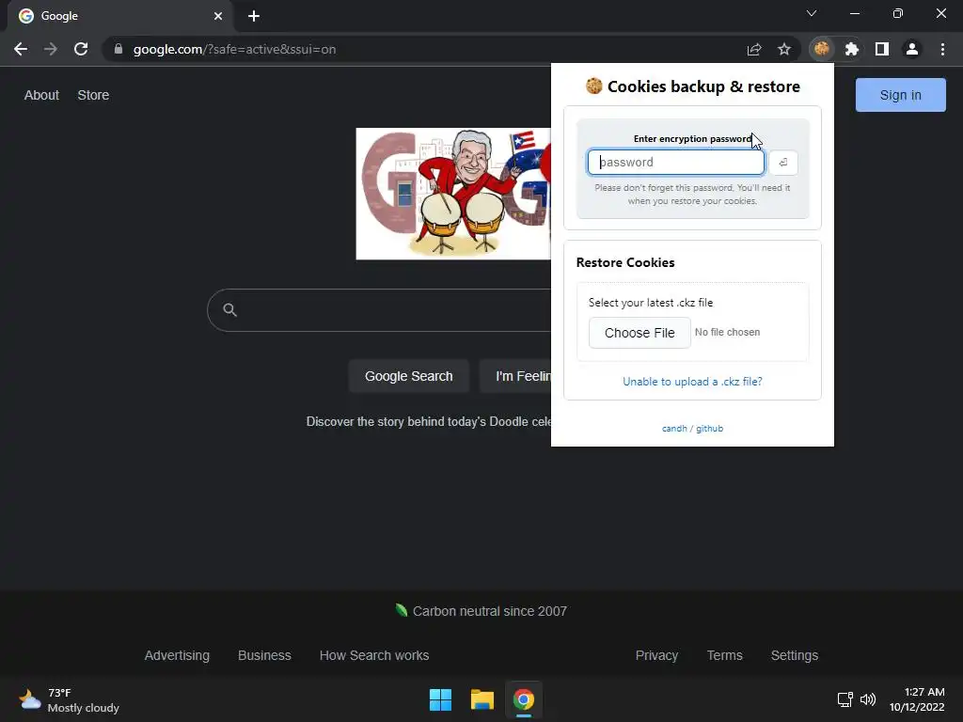Screen dimensions: 963x722
Task: Open the Business footer link
Action: [264, 655]
